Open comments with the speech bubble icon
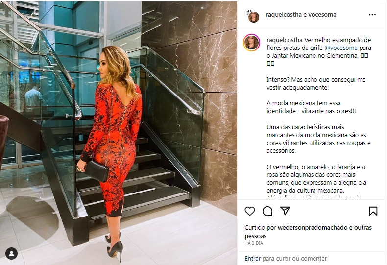 267,211
